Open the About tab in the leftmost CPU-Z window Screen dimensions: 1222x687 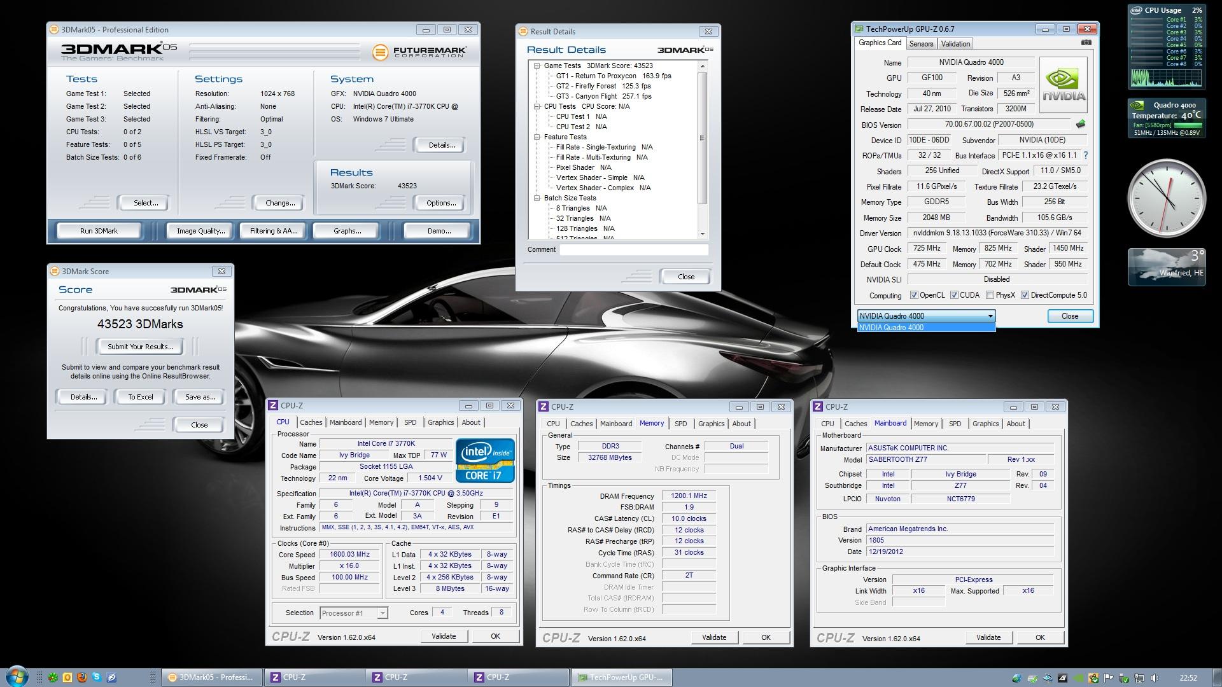point(471,422)
